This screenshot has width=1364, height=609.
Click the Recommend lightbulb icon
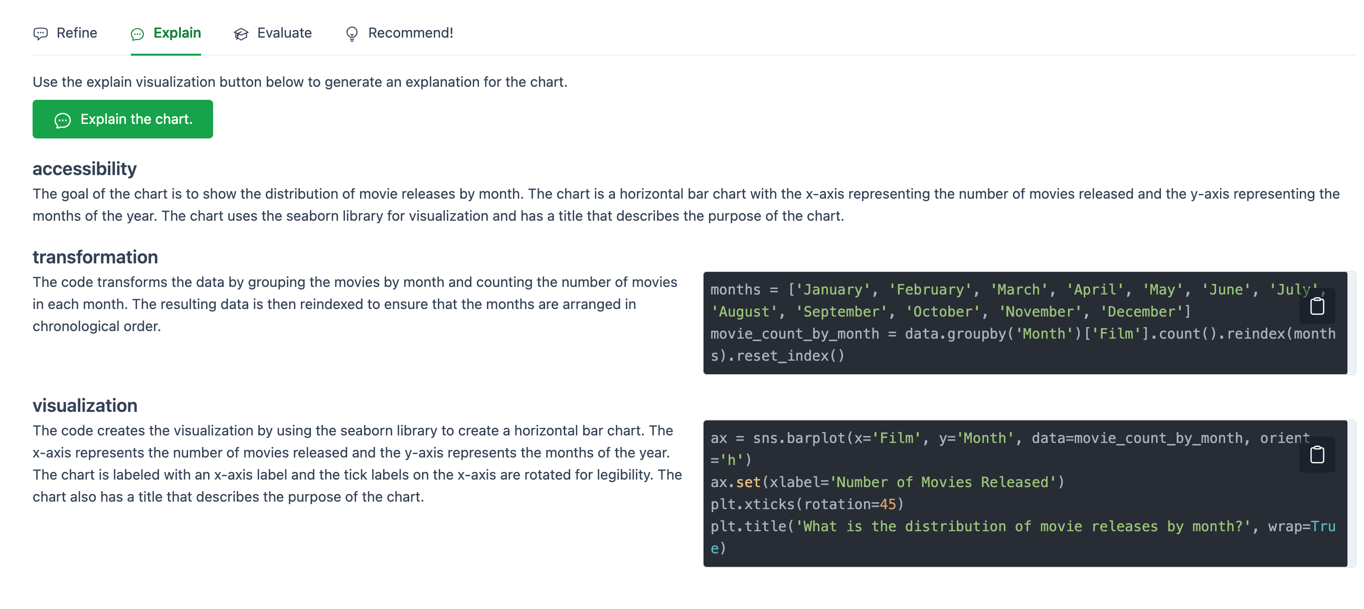pos(352,35)
